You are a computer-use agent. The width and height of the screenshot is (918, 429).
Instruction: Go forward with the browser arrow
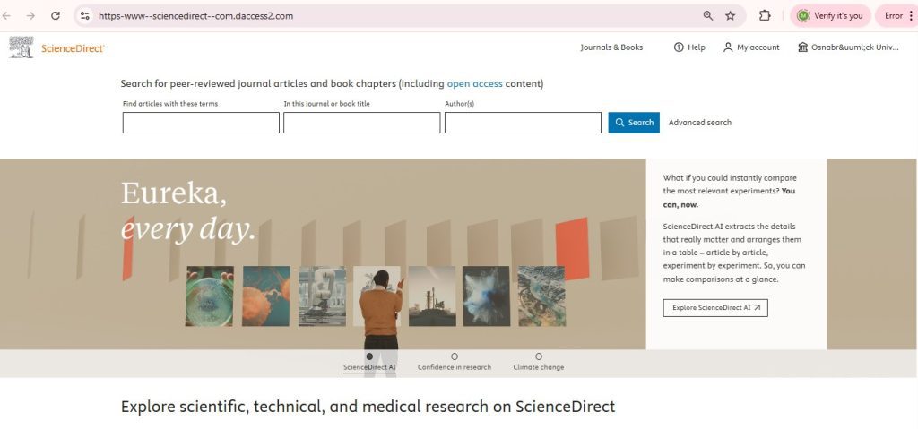[x=30, y=16]
